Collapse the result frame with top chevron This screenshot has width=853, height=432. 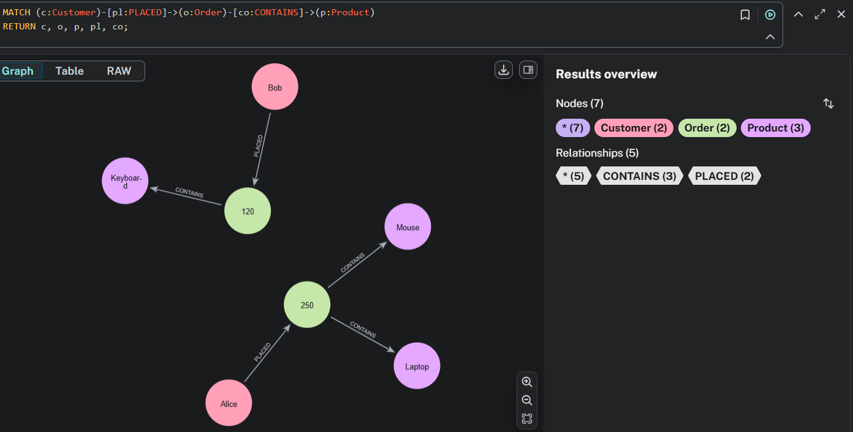(x=798, y=14)
